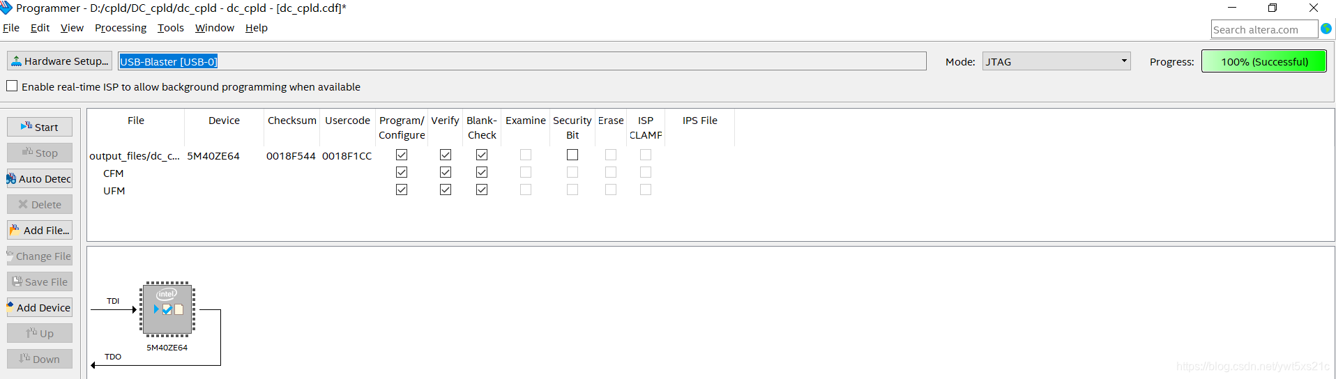Click the Search altera.com field

(x=1264, y=29)
